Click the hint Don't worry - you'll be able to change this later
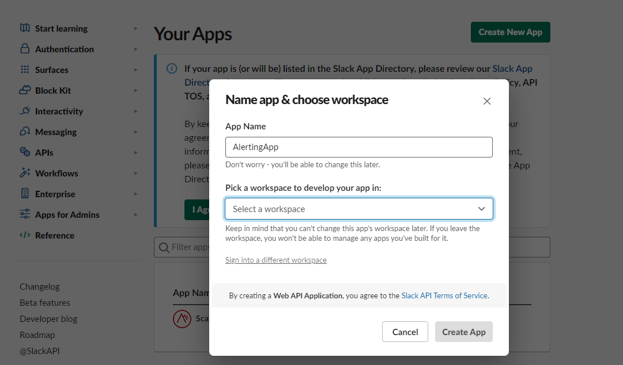 point(303,164)
